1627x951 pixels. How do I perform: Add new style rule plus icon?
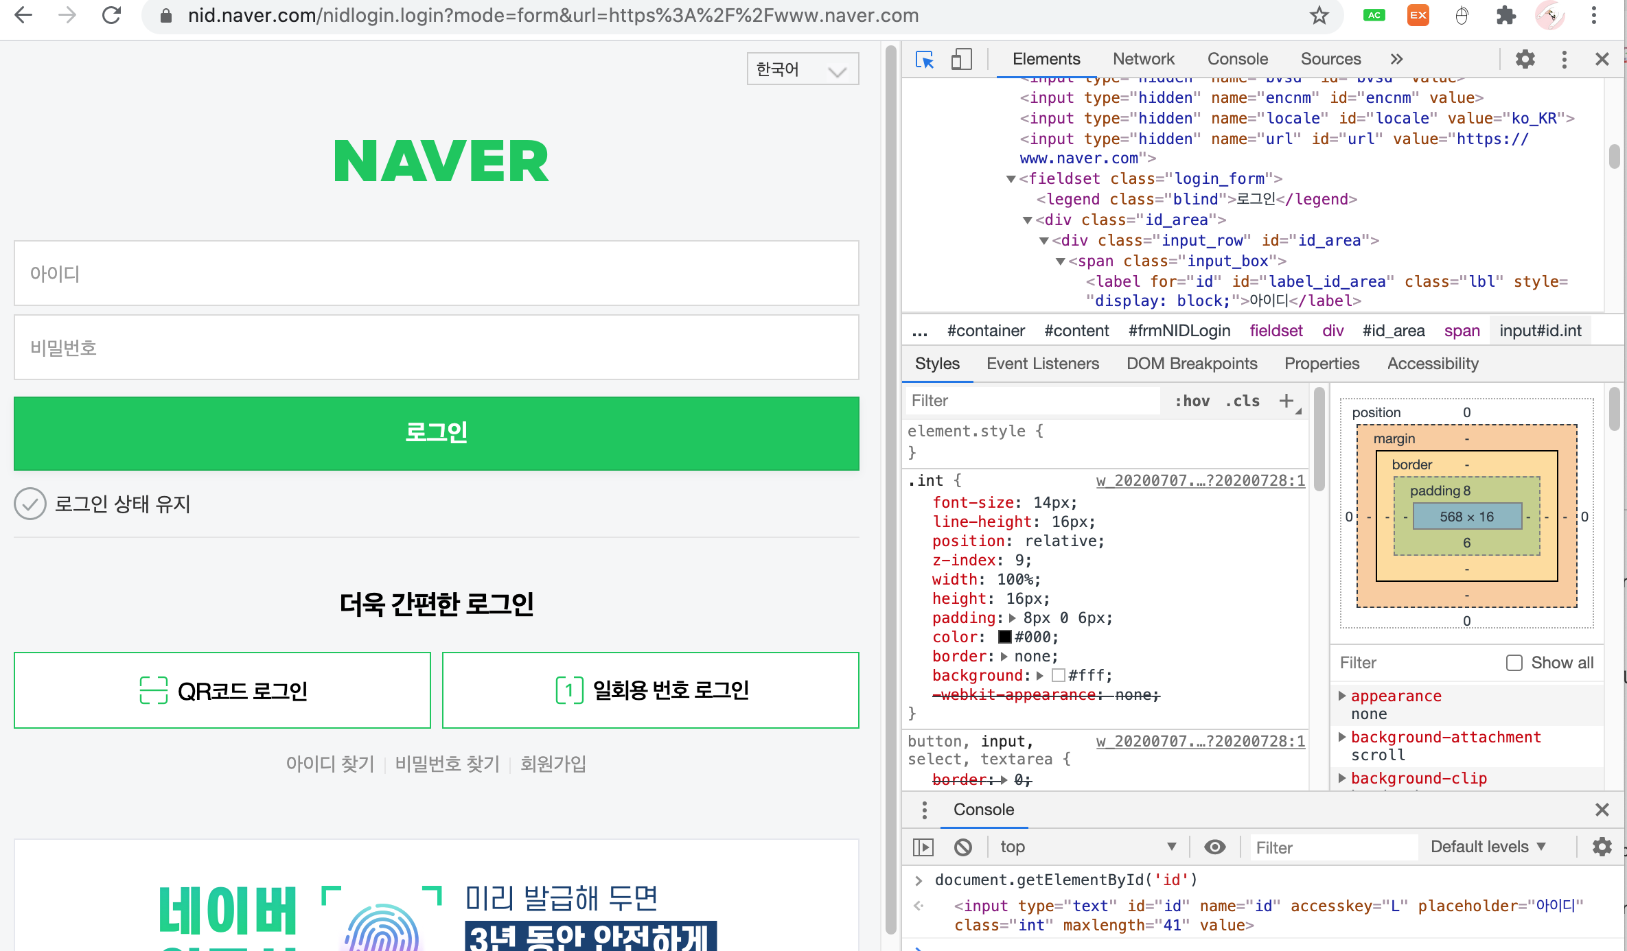click(1286, 401)
